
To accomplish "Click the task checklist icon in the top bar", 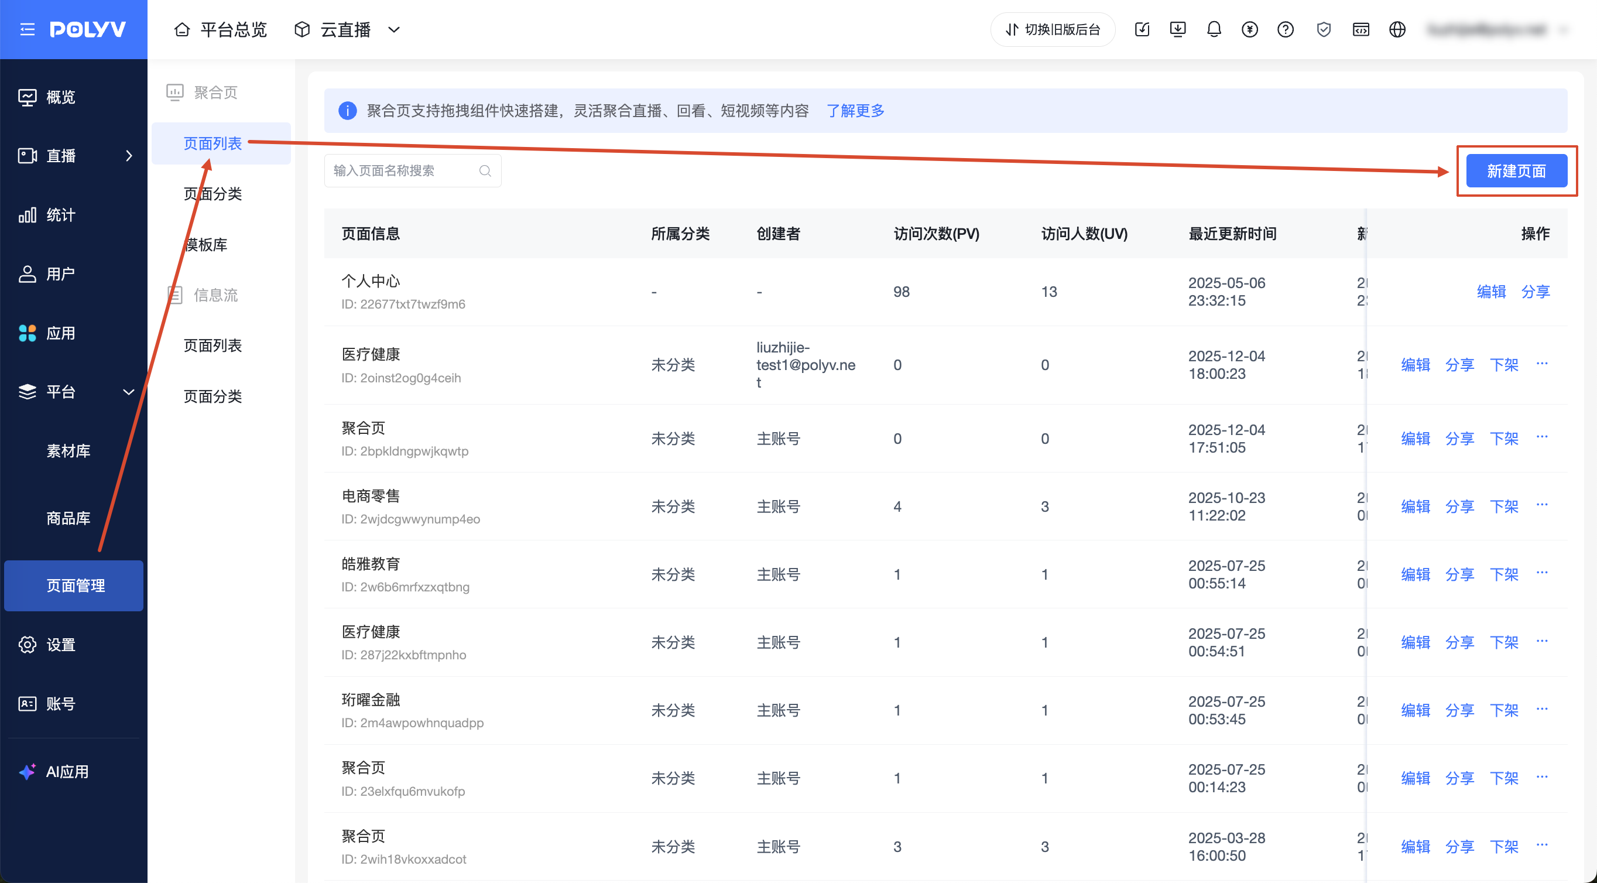I will 1142,29.
